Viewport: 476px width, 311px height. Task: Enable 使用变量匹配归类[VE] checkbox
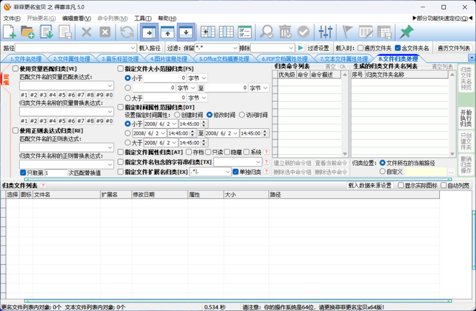point(15,69)
